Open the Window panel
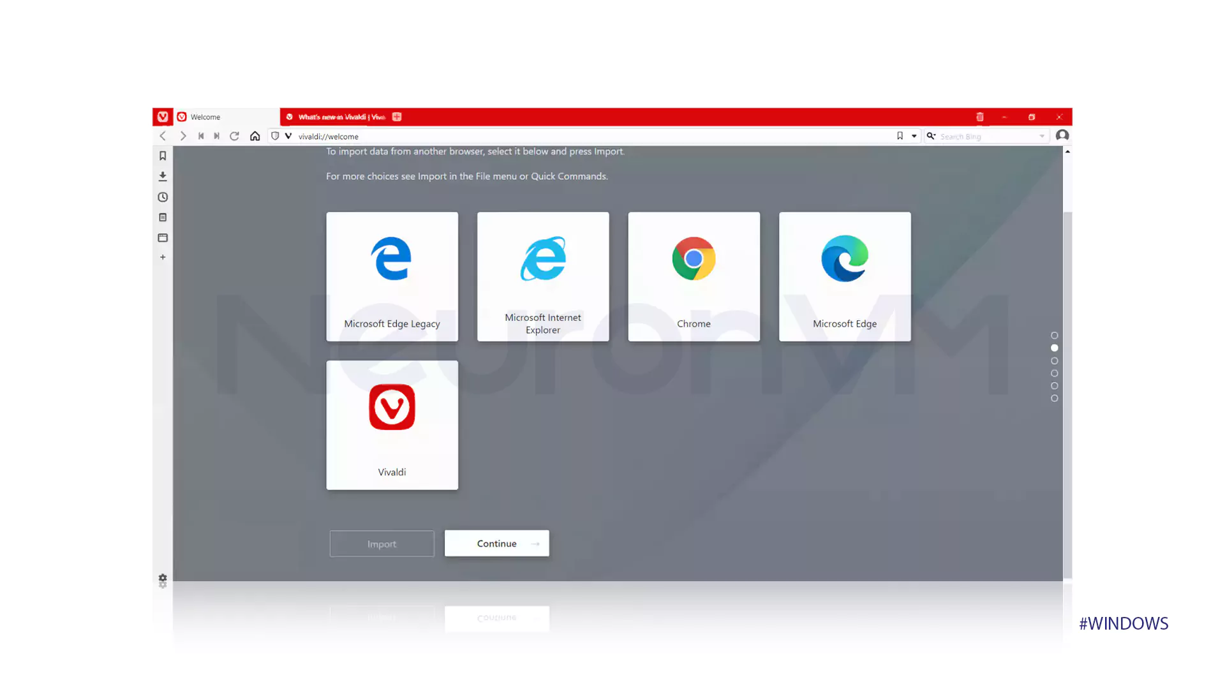The height and width of the screenshot is (689, 1225). point(163,237)
